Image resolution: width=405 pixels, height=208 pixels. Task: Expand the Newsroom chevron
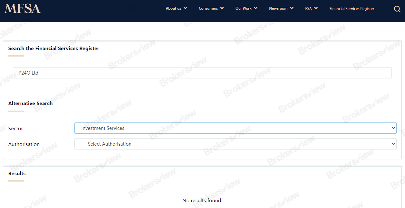tap(292, 8)
